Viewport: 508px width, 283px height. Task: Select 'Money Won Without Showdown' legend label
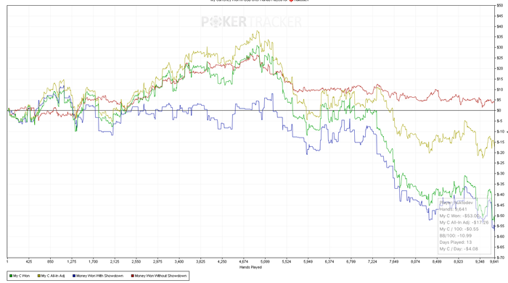[x=160, y=276]
